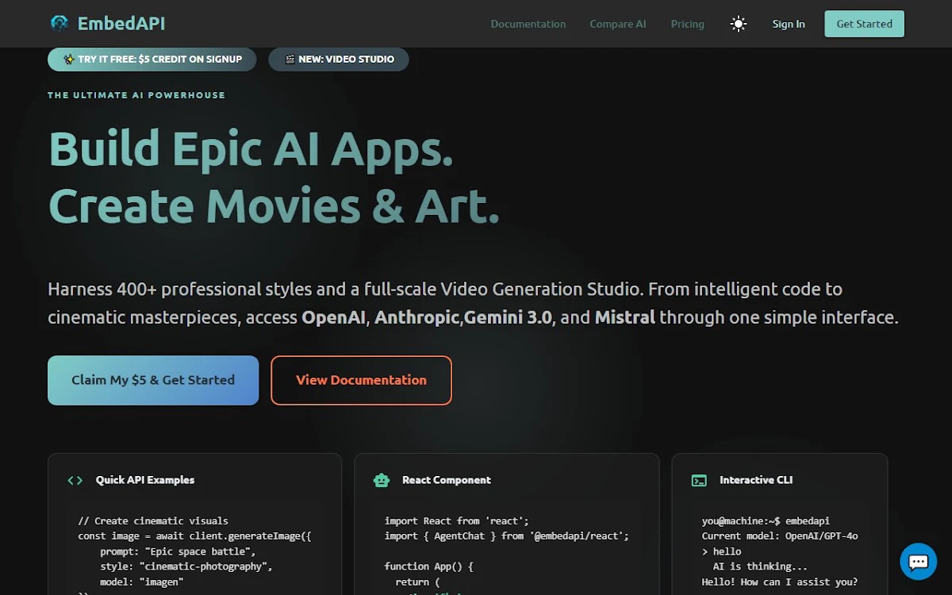
Task: Click the Sign In link
Action: (x=789, y=24)
